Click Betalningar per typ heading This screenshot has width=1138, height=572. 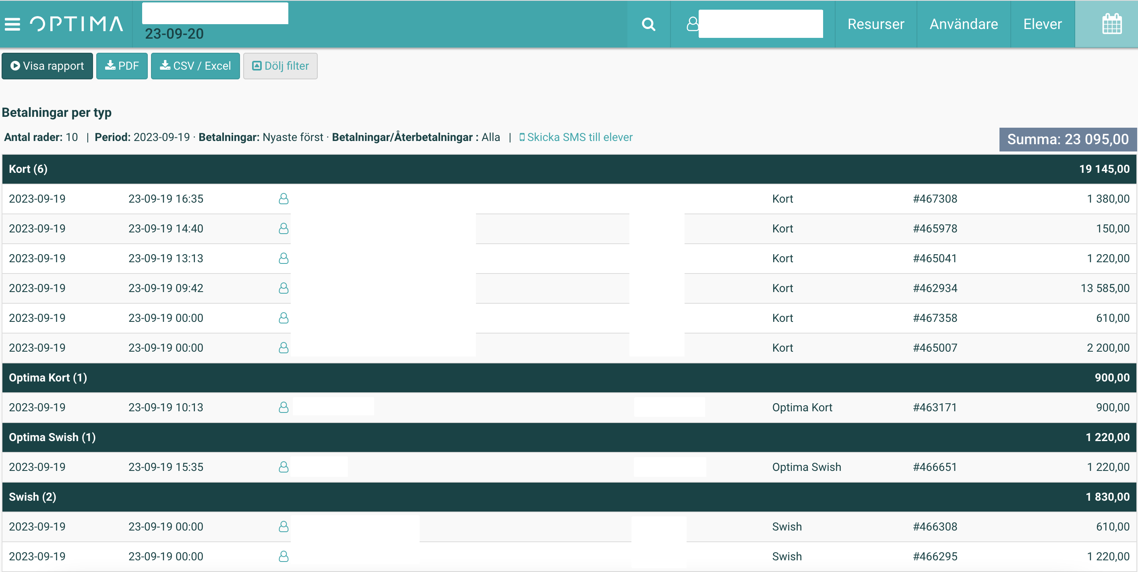(x=56, y=112)
